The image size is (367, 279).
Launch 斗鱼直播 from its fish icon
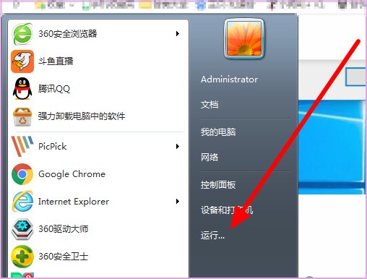22,61
